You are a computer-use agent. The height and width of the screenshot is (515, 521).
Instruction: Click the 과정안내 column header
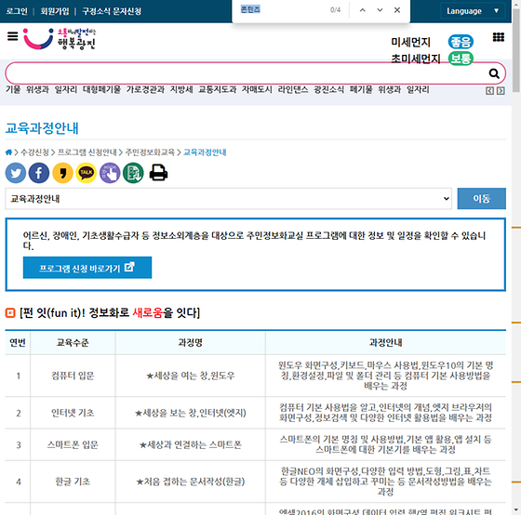click(385, 343)
